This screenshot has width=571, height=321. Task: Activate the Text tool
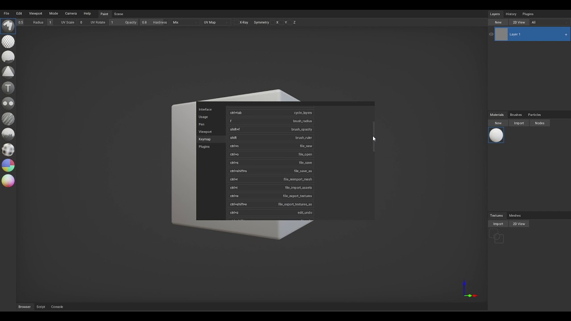(8, 88)
